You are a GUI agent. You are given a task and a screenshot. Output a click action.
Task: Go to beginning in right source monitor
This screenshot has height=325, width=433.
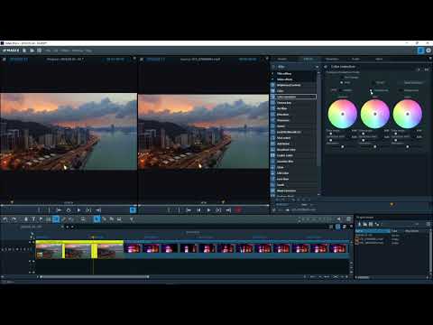(x=198, y=210)
